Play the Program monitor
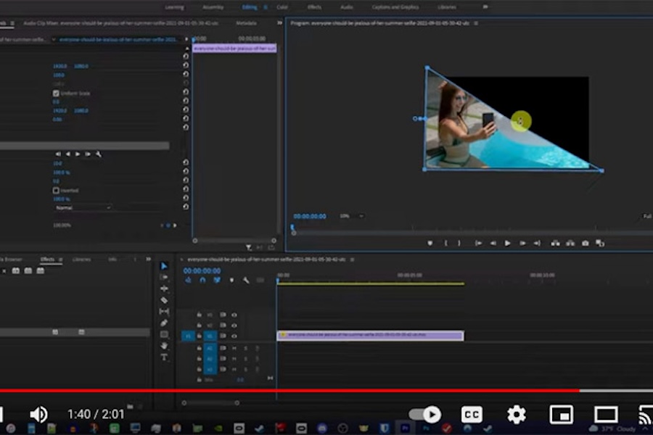Image resolution: width=653 pixels, height=435 pixels. (x=507, y=243)
